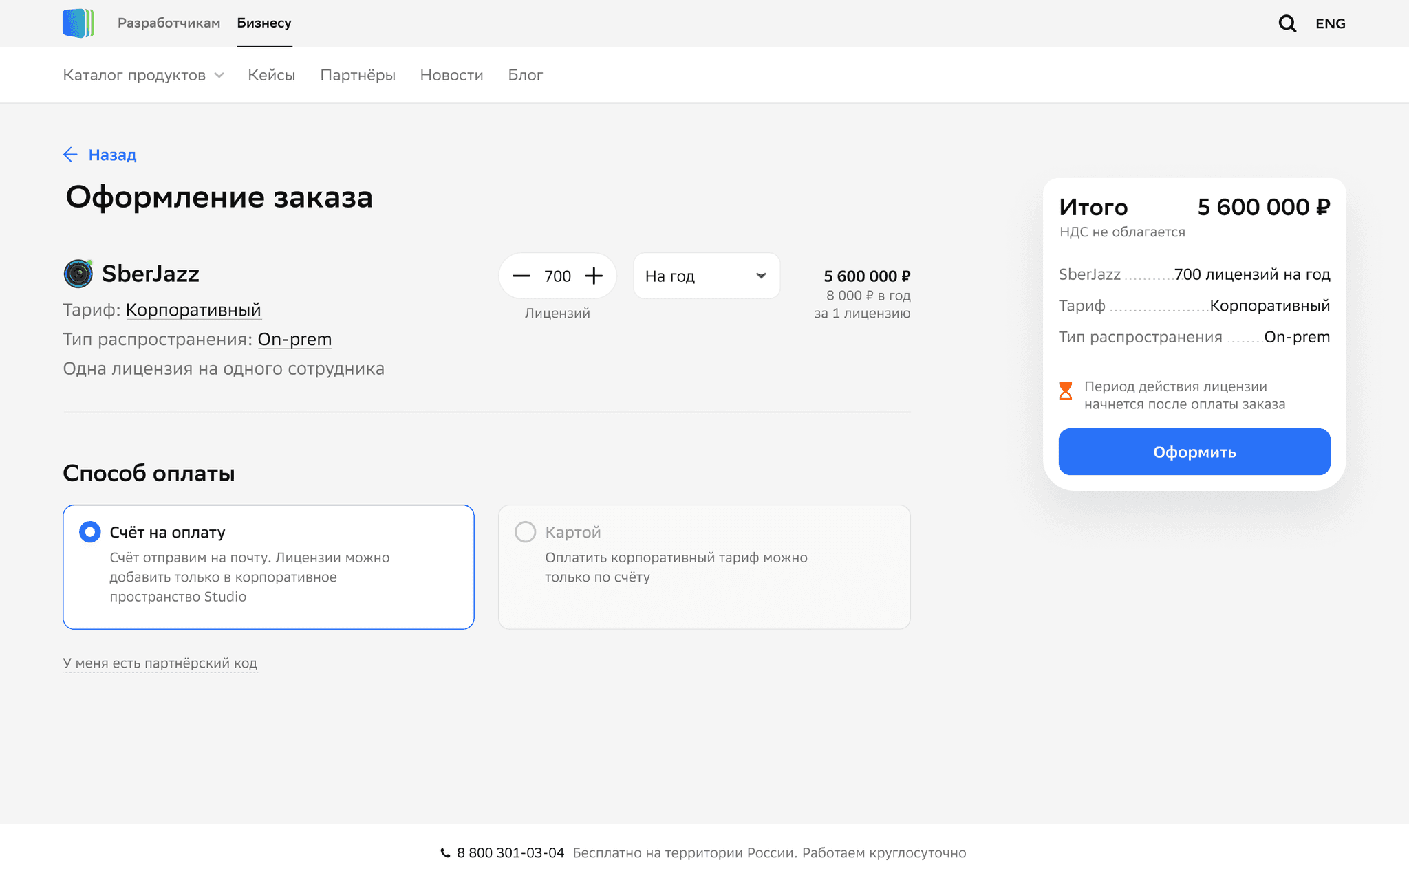Switch language to ENG
Screen dimensions: 1409x880
(x=1330, y=23)
